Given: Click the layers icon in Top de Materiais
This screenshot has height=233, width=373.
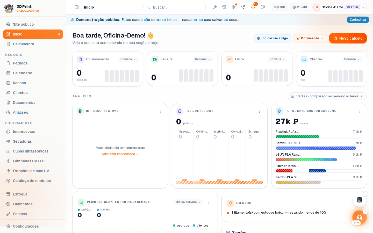Looking at the screenshot, I should click(279, 111).
